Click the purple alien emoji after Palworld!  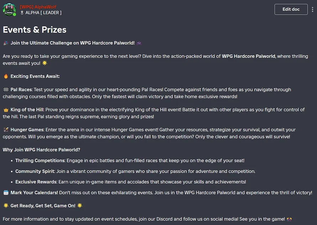pos(139,43)
